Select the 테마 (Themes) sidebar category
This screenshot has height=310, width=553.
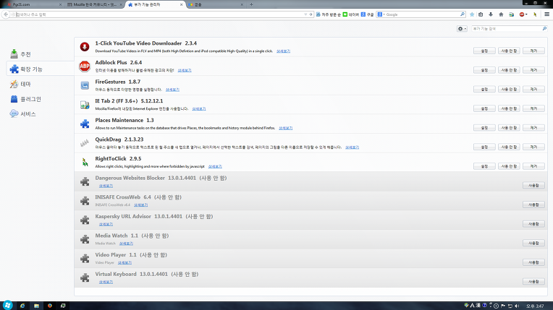pyautogui.click(x=25, y=85)
